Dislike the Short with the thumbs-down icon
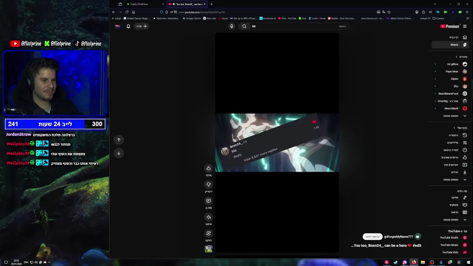This screenshot has height=266, width=473. 208,185
